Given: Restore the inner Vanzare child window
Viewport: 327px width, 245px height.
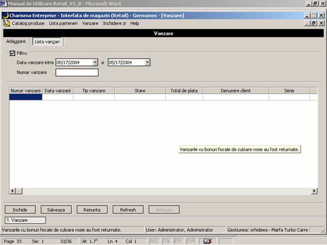Looking at the screenshot, I should 314,23.
